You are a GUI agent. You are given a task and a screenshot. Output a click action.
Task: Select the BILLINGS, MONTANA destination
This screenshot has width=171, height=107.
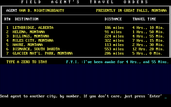31,36
